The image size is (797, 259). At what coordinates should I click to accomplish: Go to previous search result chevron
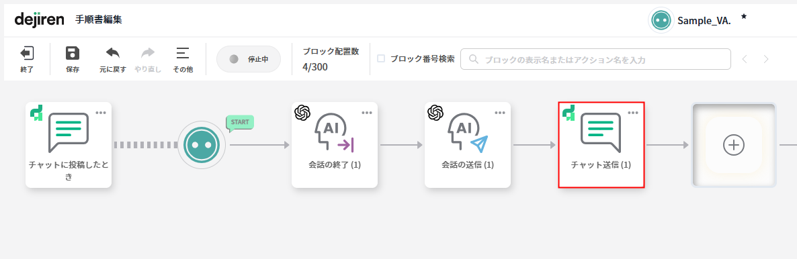745,59
